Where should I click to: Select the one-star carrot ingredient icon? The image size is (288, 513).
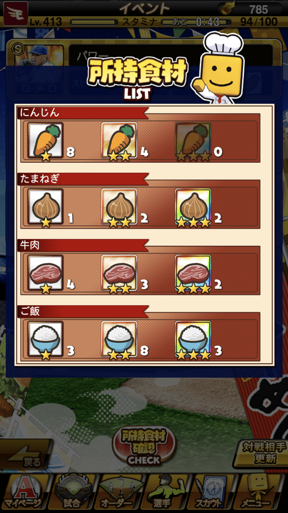pos(45,141)
